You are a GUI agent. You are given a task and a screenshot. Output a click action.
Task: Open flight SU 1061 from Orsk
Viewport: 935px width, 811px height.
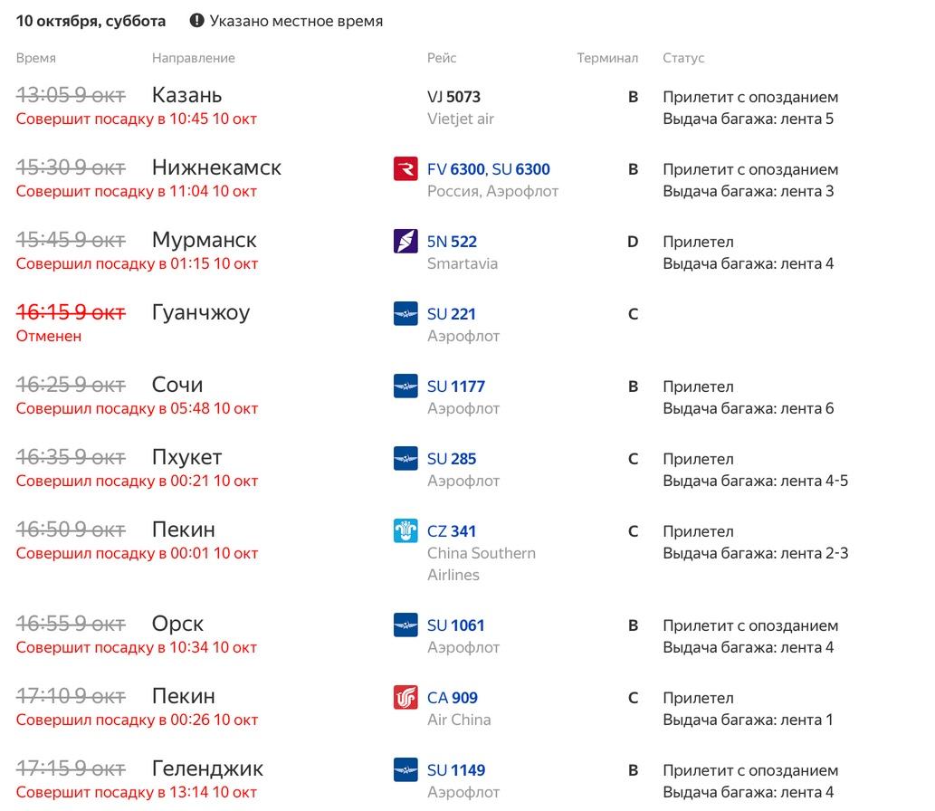click(455, 625)
